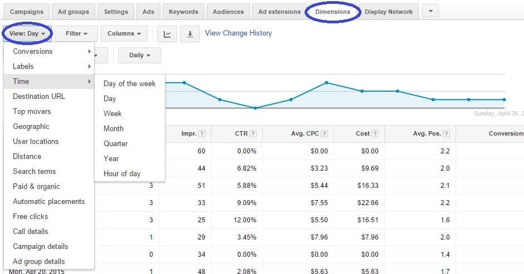Choose Campaign details view option

(49, 247)
